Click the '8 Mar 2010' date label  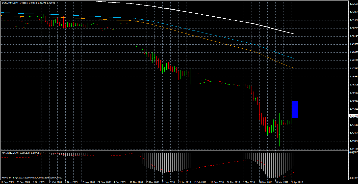(249, 182)
